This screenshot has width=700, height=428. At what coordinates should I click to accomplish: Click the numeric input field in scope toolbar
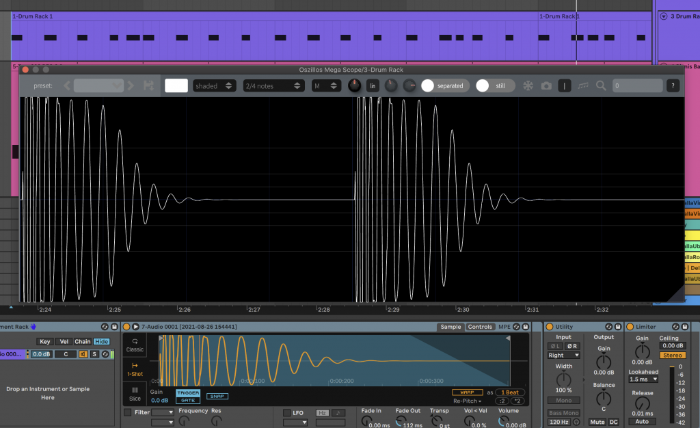tap(637, 85)
